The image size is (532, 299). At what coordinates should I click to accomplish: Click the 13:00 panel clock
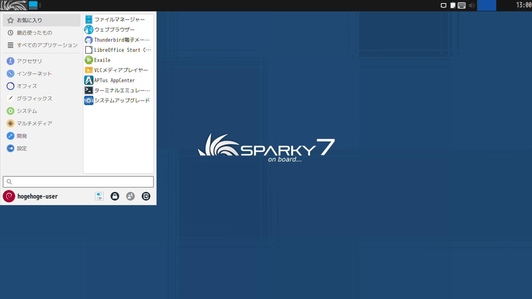click(x=524, y=5)
